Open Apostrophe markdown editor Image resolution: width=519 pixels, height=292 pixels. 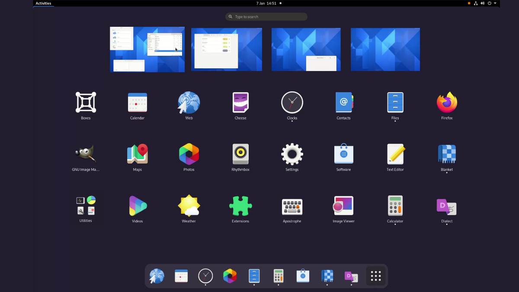pyautogui.click(x=292, y=206)
